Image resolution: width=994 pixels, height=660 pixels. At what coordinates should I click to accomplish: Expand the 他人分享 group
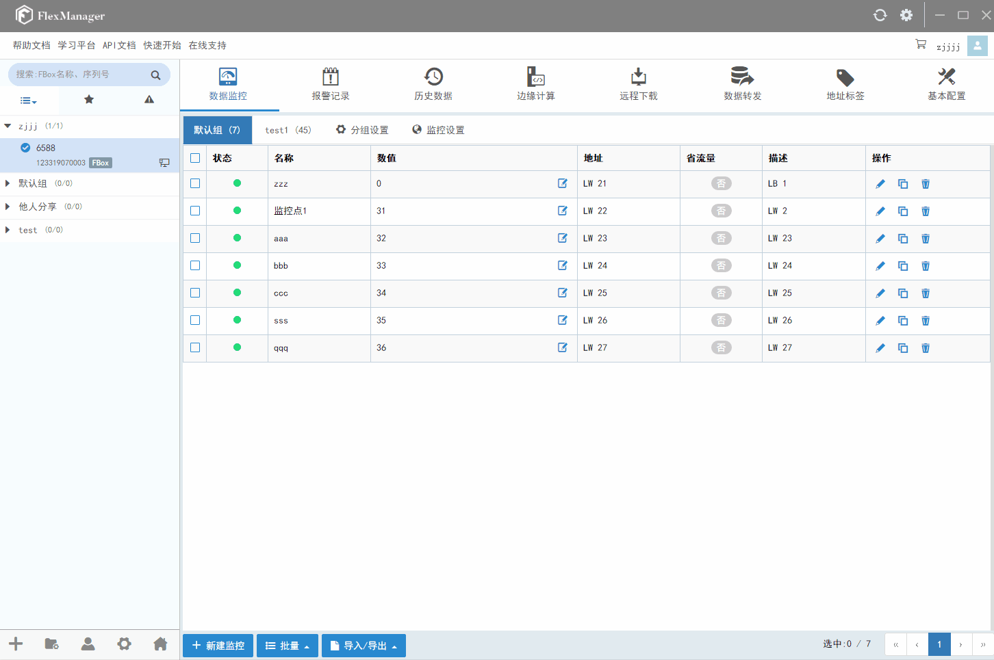click(x=8, y=207)
